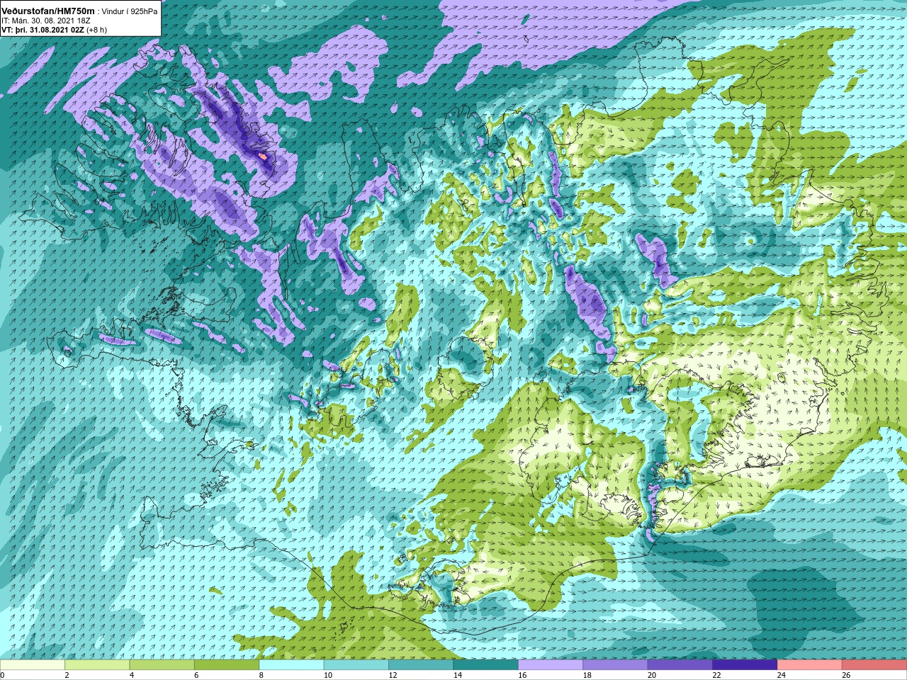Click the legend value '16'

522,675
